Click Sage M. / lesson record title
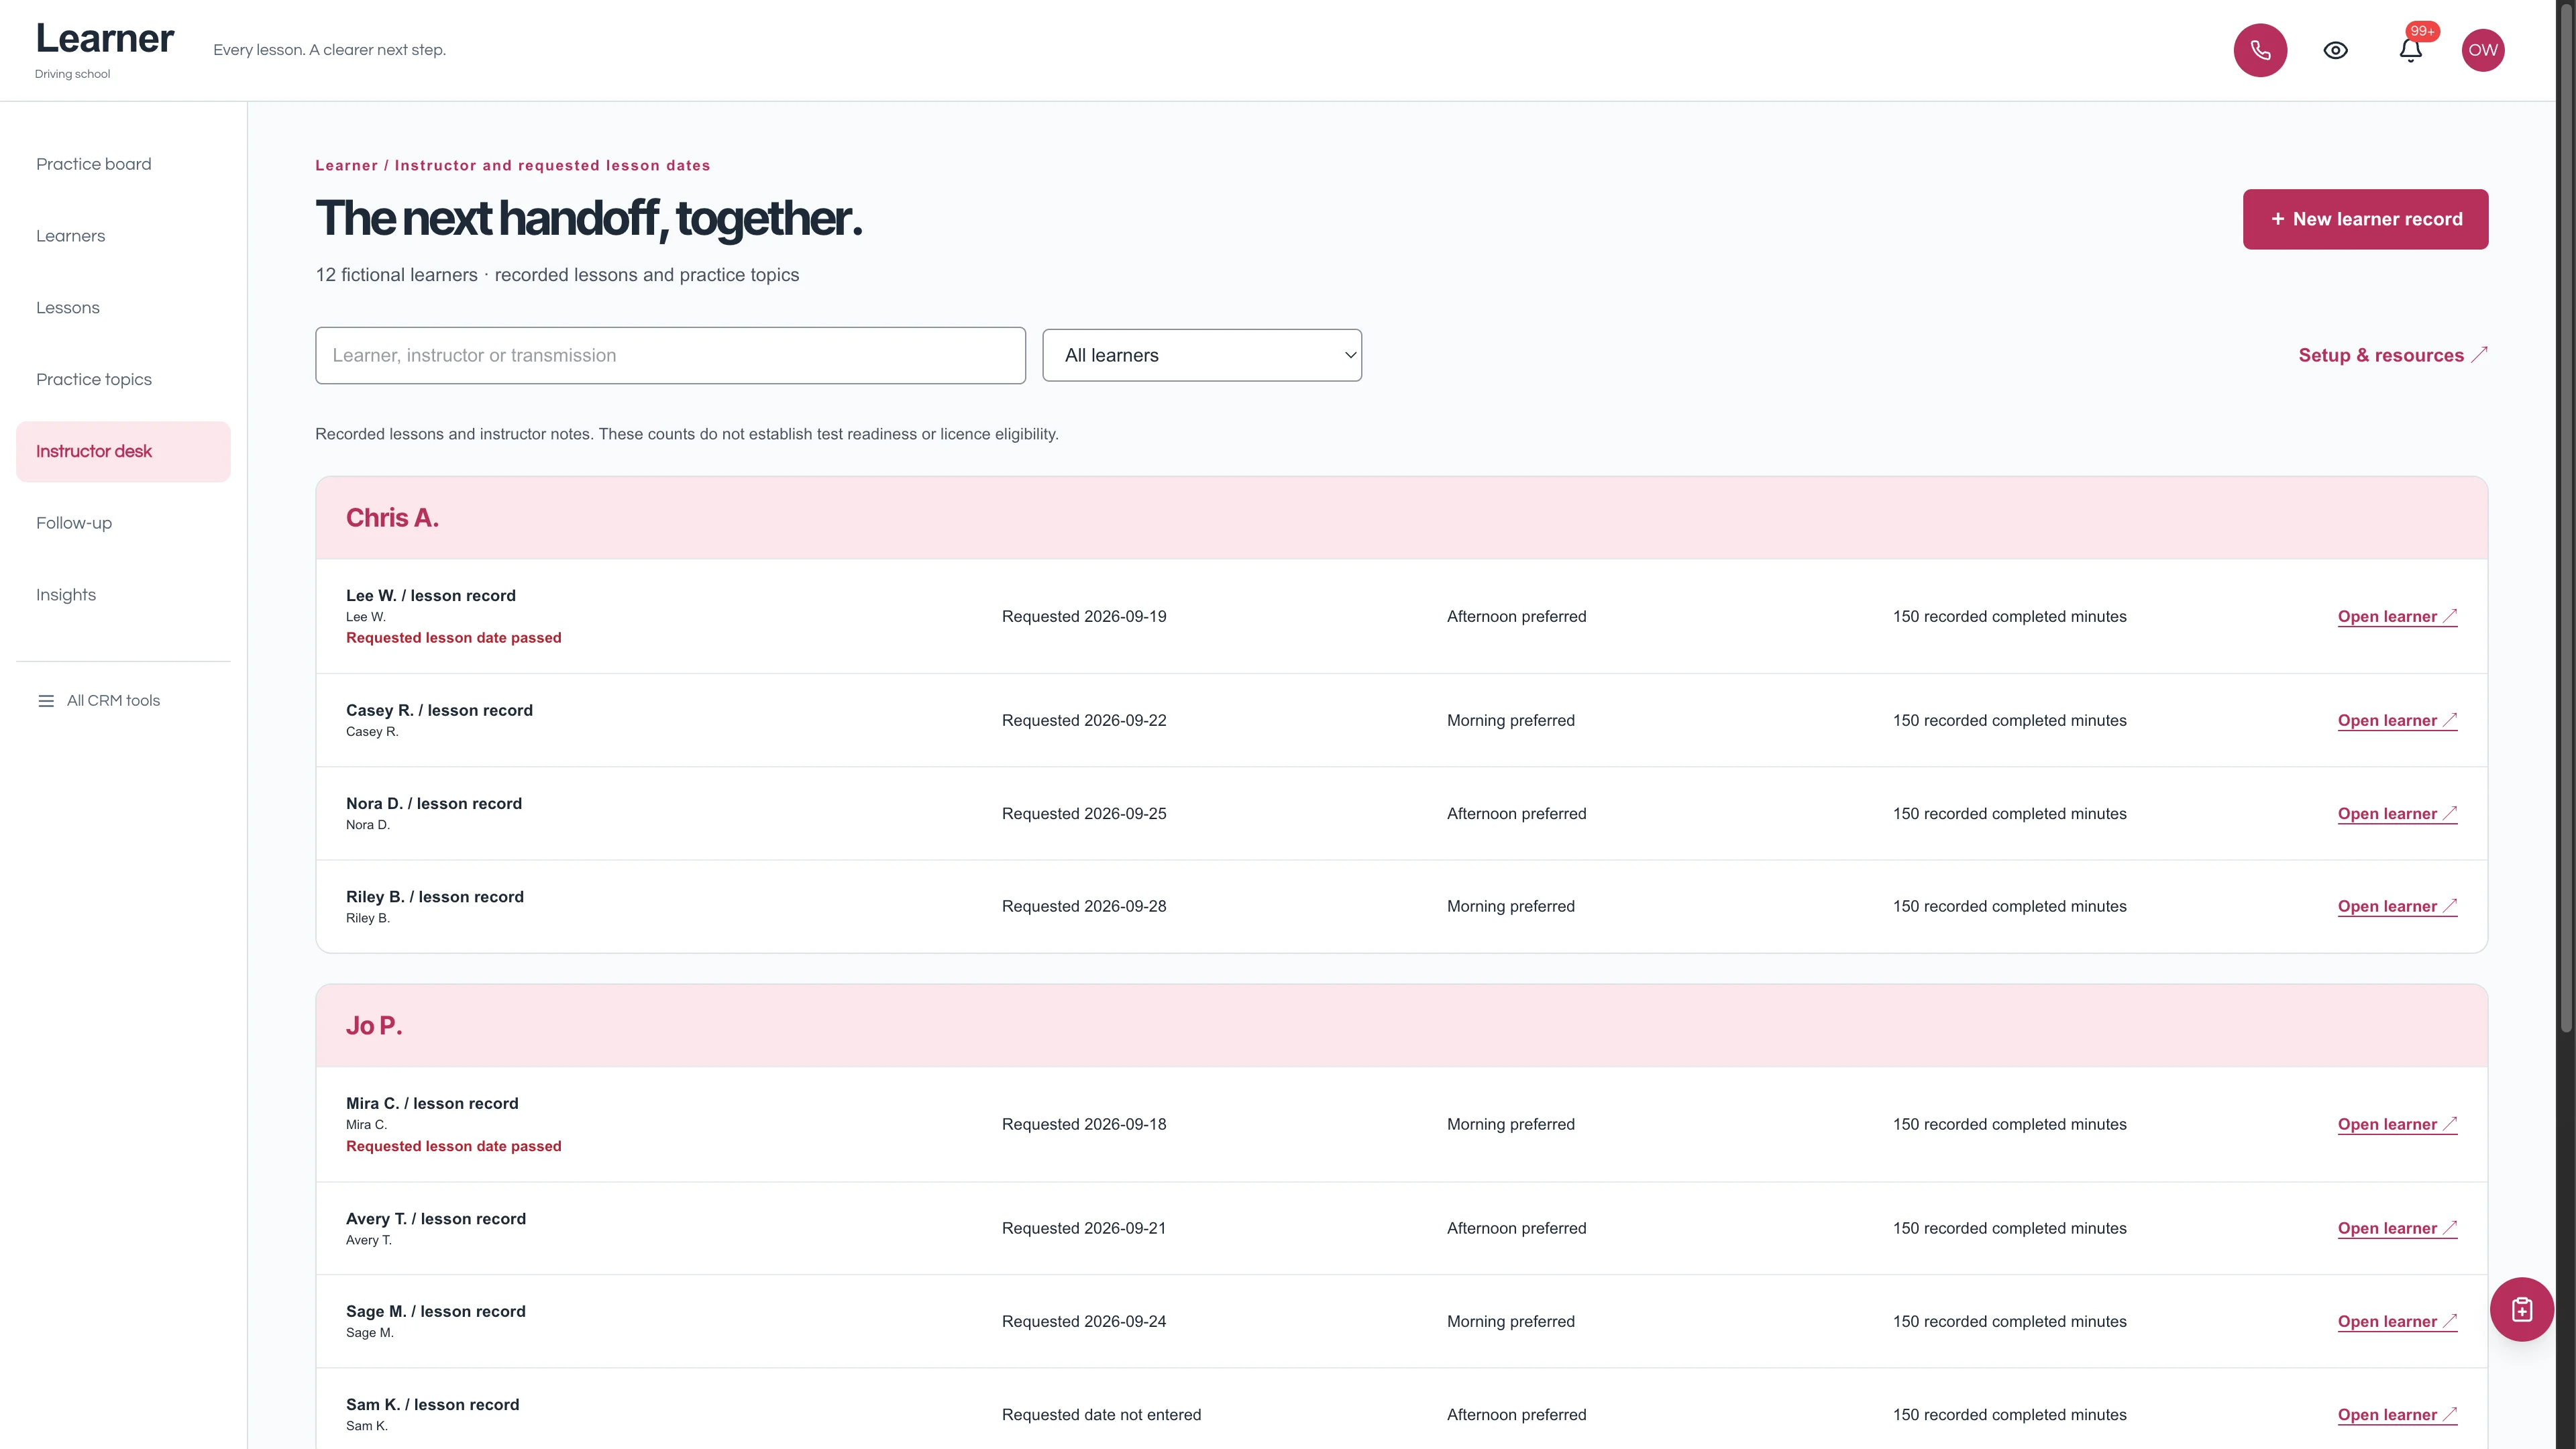The image size is (2576, 1449). (x=436, y=1312)
